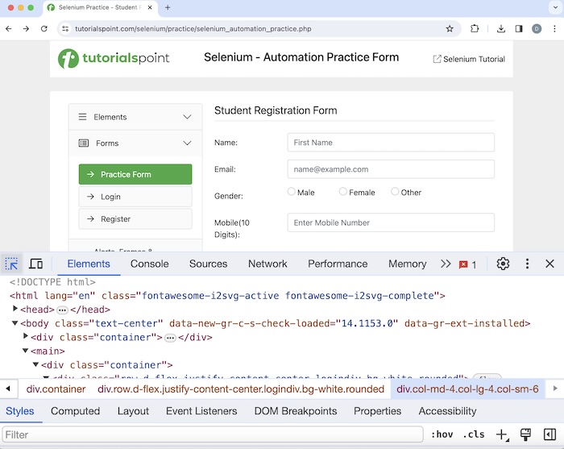Open the browser Extensions puzzle icon
The width and height of the screenshot is (564, 449).
[475, 28]
